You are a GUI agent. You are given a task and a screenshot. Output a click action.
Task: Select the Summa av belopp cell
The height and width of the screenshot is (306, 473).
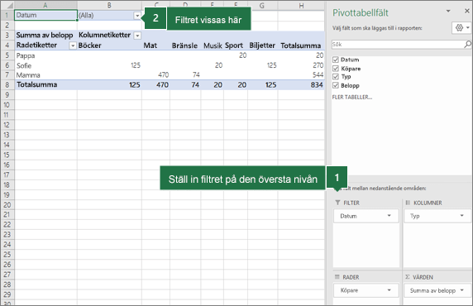click(45, 35)
